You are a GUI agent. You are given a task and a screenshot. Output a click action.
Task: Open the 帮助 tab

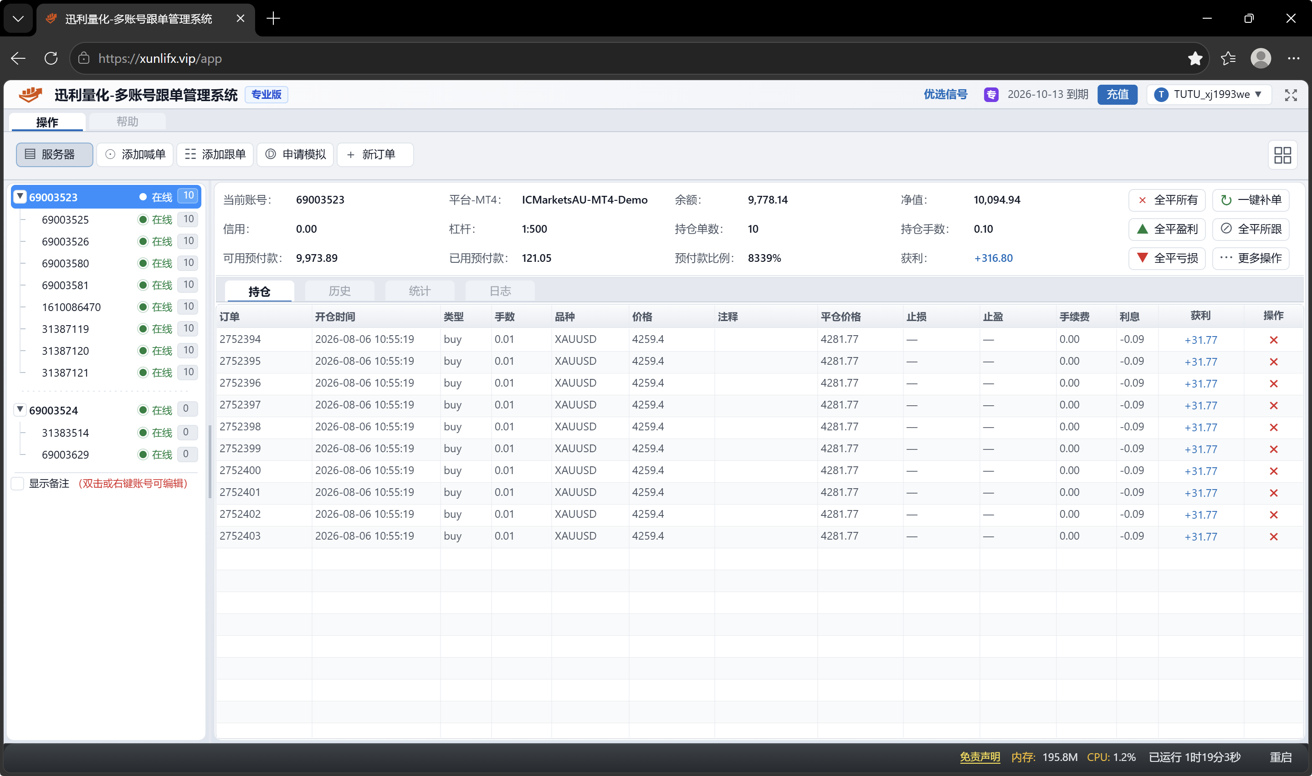point(127,122)
